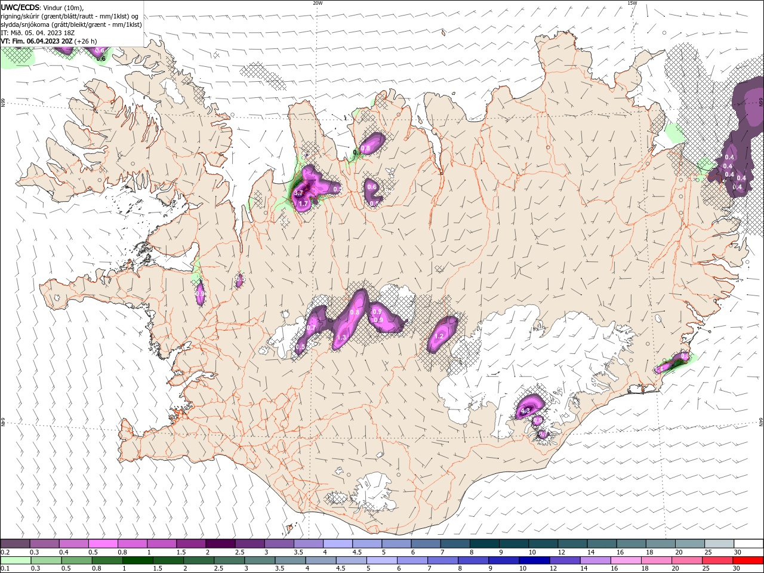The height and width of the screenshot is (573, 764).
Task: Click the (+26 h) forecast offset
Action: point(86,41)
